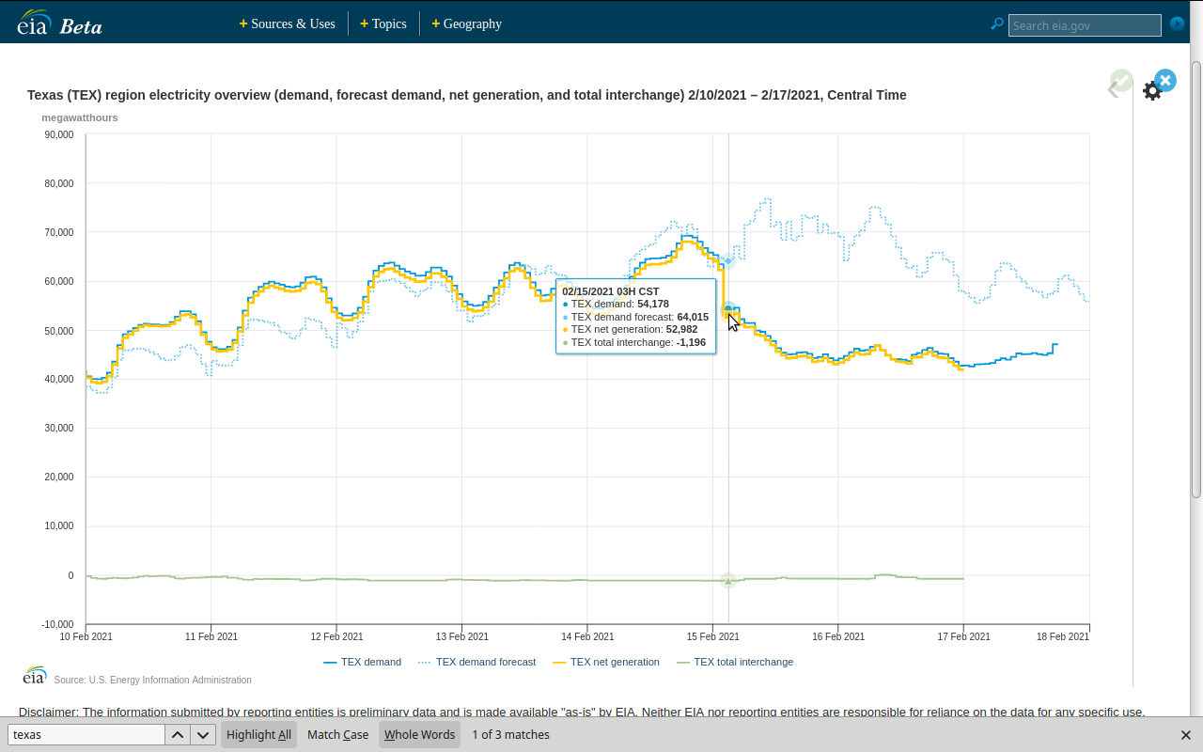Go to next find match arrow
Image resolution: width=1203 pixels, height=752 pixels.
(x=203, y=735)
